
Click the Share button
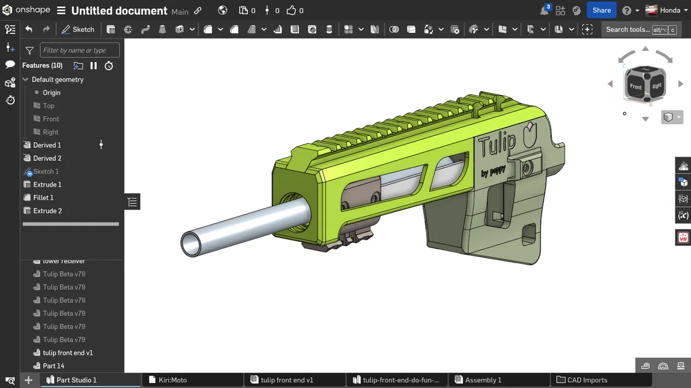click(x=602, y=11)
